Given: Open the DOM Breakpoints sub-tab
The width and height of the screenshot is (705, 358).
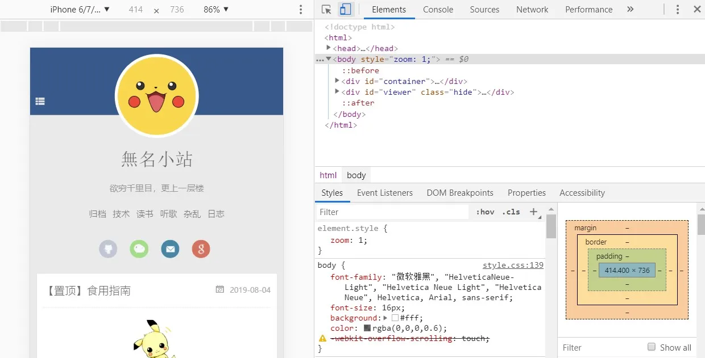Looking at the screenshot, I should pyautogui.click(x=460, y=193).
